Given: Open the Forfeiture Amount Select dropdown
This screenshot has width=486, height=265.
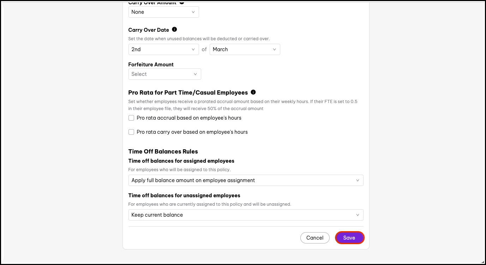Looking at the screenshot, I should pyautogui.click(x=164, y=74).
